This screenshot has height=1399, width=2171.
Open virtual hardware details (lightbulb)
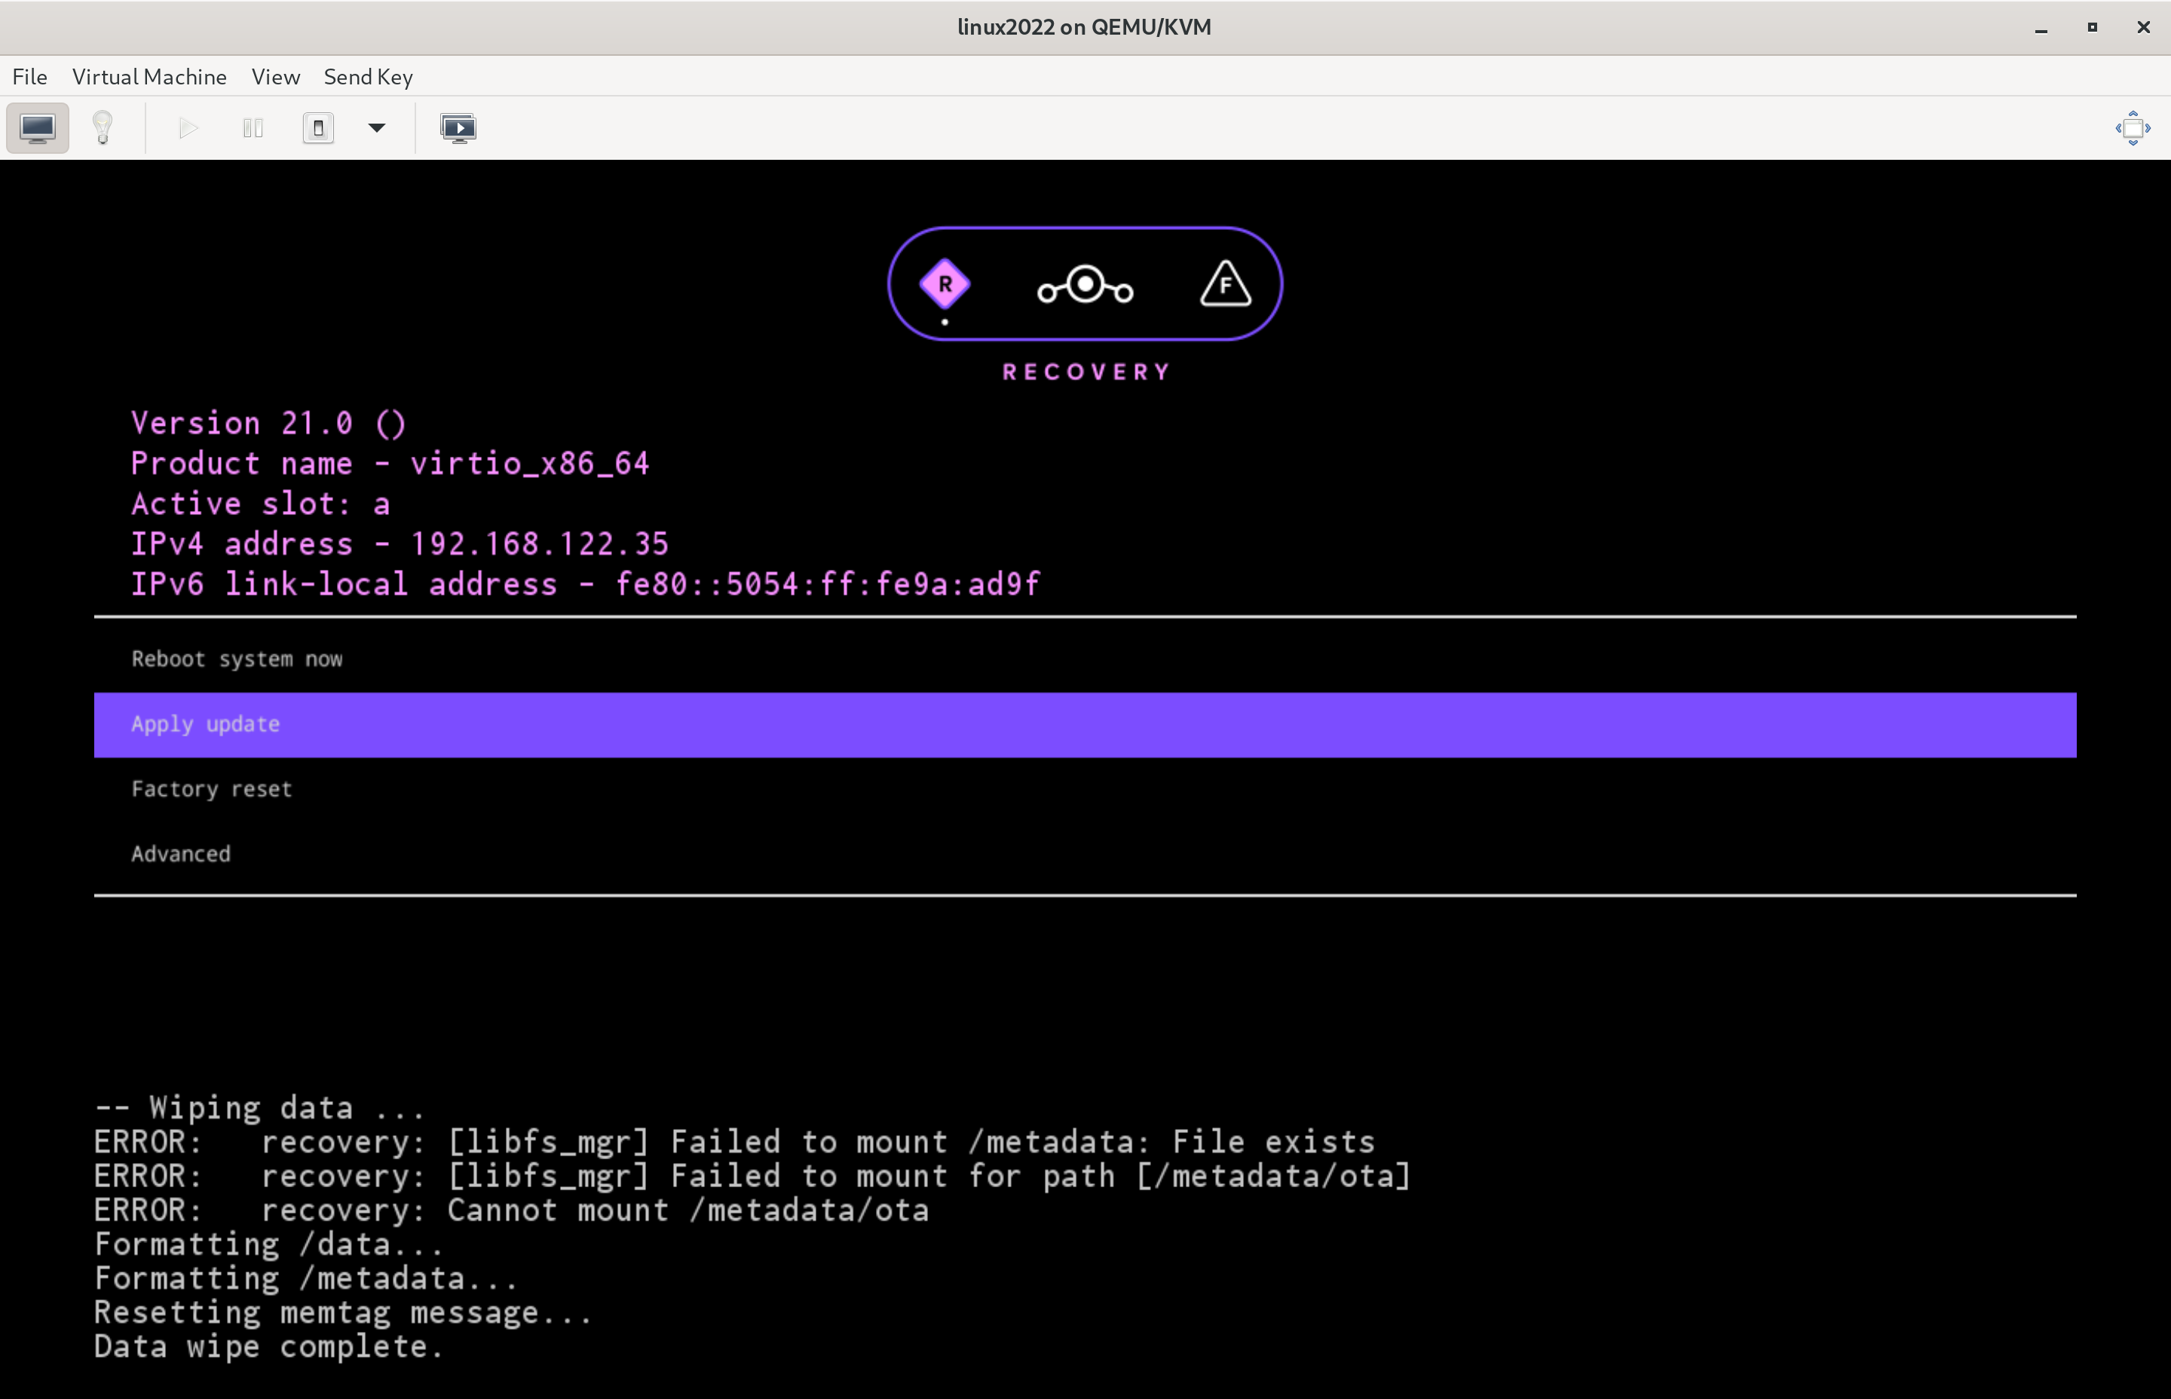click(103, 128)
